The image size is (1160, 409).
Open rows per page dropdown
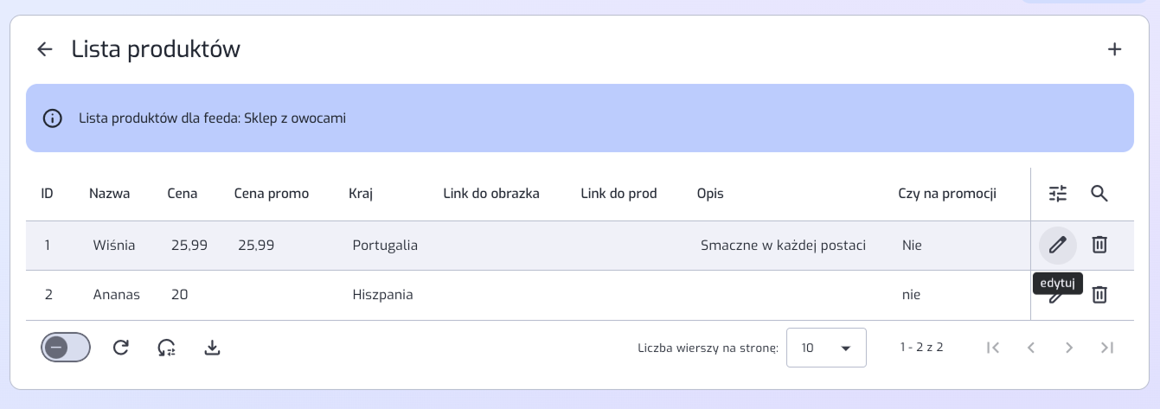tap(825, 348)
